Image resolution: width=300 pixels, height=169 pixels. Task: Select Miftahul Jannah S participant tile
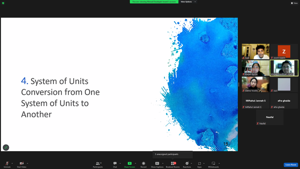[x=255, y=101]
